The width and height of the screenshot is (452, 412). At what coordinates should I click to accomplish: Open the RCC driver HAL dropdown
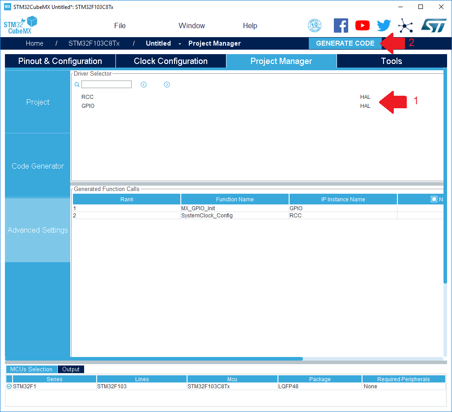tap(365, 97)
